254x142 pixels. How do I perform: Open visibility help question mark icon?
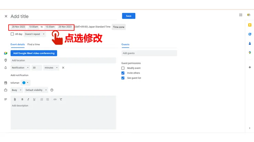click(x=52, y=90)
